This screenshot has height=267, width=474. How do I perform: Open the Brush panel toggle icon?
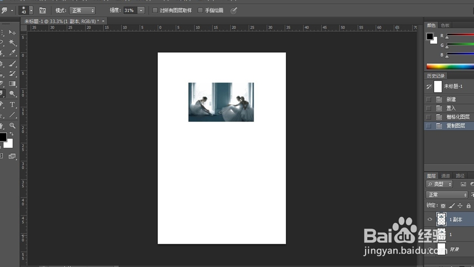[42, 10]
